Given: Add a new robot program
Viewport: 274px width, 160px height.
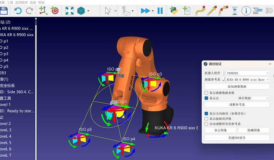Looking at the screenshot, I should (187, 11).
